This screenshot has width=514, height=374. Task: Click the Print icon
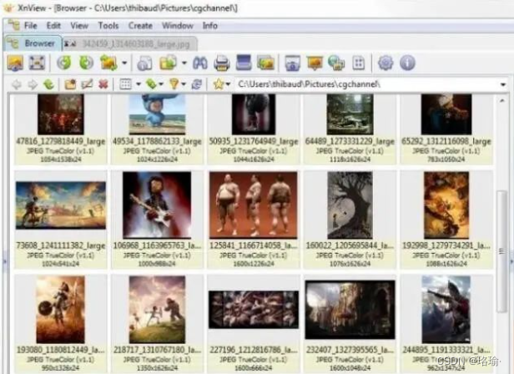pos(222,63)
